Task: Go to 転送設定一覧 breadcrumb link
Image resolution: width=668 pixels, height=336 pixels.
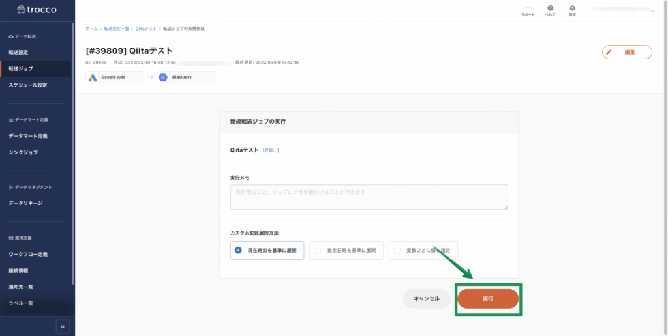Action: [117, 29]
